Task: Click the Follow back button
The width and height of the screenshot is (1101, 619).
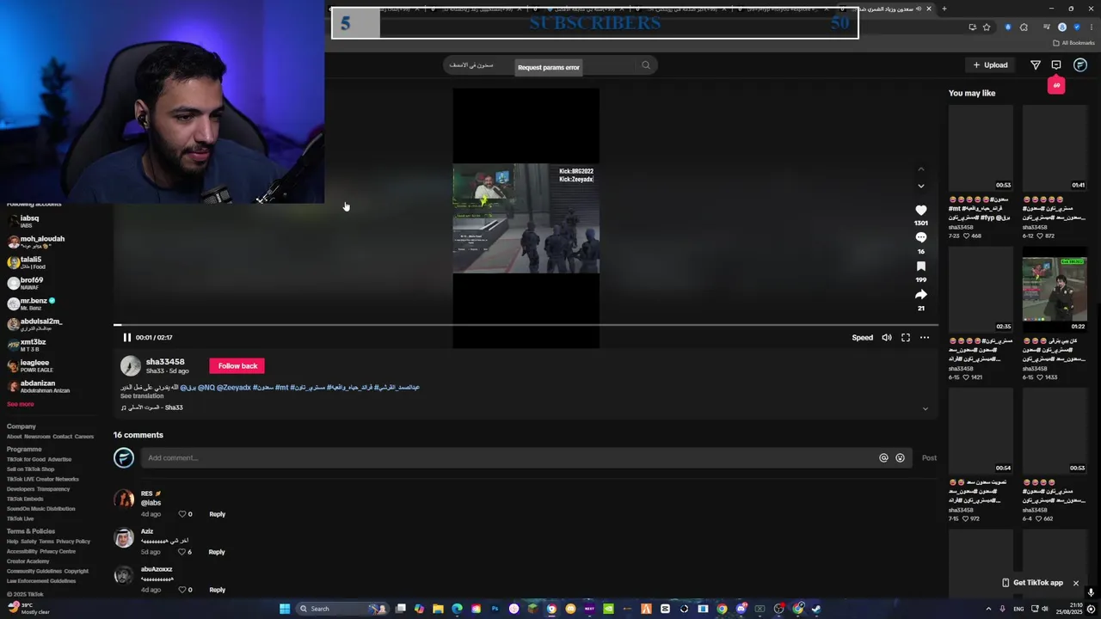Action: (237, 366)
